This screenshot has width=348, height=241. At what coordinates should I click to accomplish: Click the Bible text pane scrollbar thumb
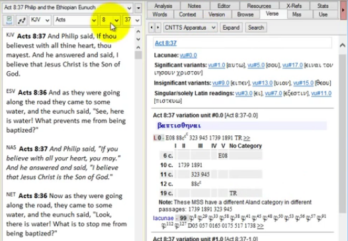coord(138,55)
